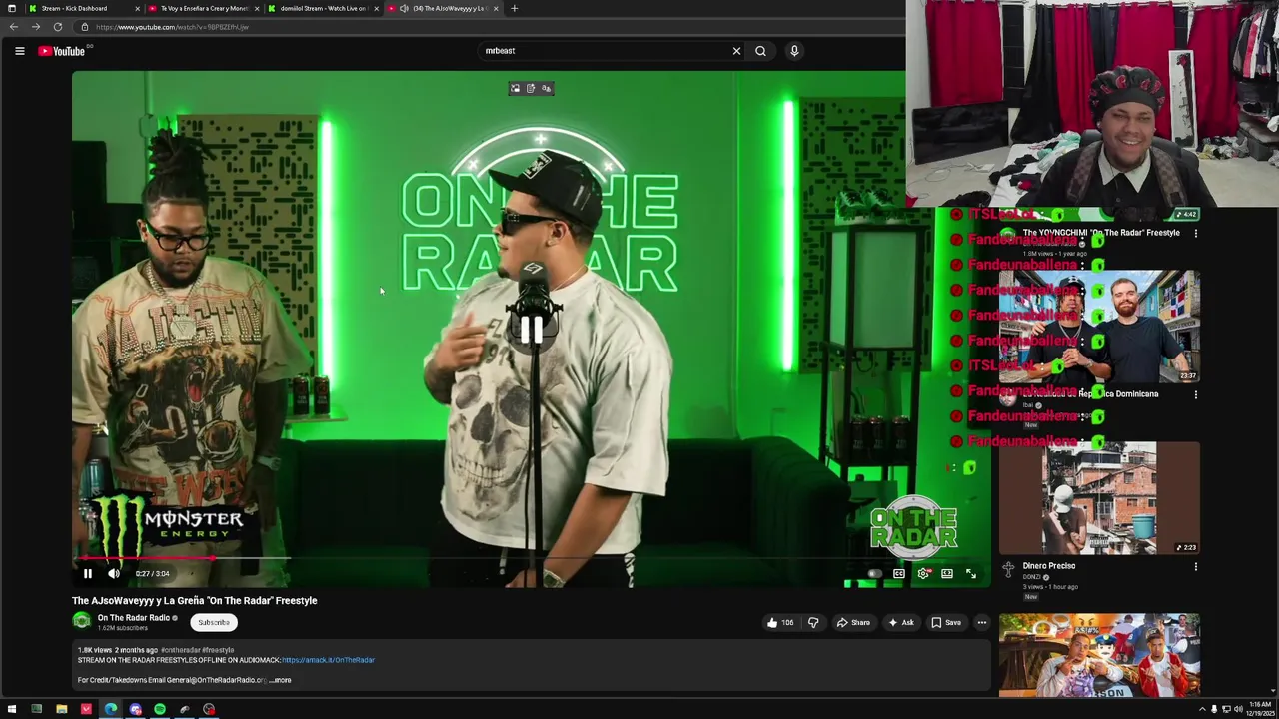Reload the YouTube page
Image resolution: width=1279 pixels, height=719 pixels.
58,27
